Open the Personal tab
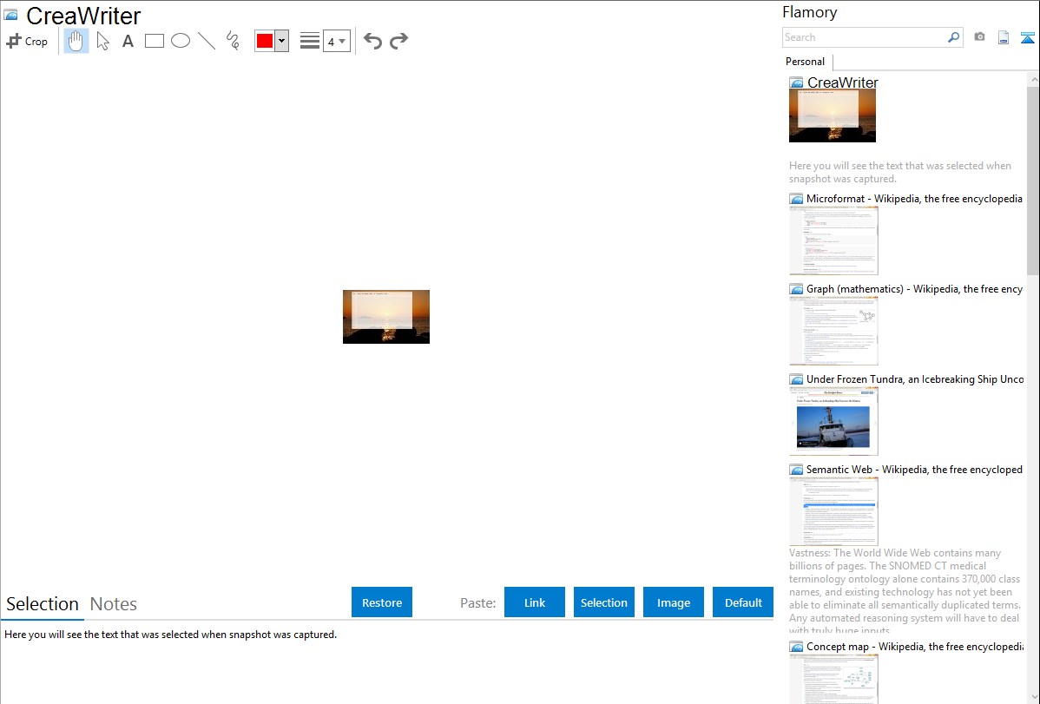The height and width of the screenshot is (704, 1040). click(806, 62)
